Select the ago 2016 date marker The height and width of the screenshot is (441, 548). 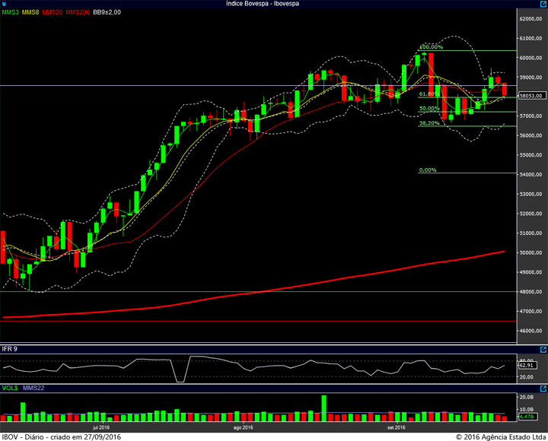[244, 427]
